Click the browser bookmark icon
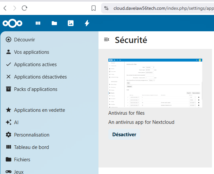 coord(94,8)
